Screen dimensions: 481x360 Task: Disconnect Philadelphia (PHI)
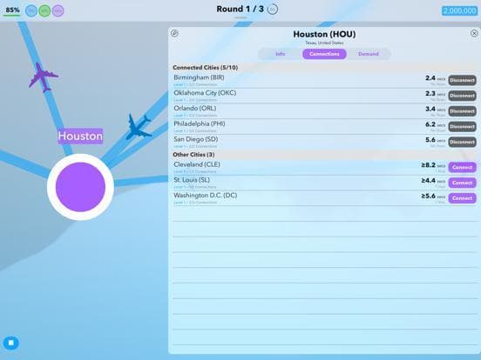click(x=463, y=126)
